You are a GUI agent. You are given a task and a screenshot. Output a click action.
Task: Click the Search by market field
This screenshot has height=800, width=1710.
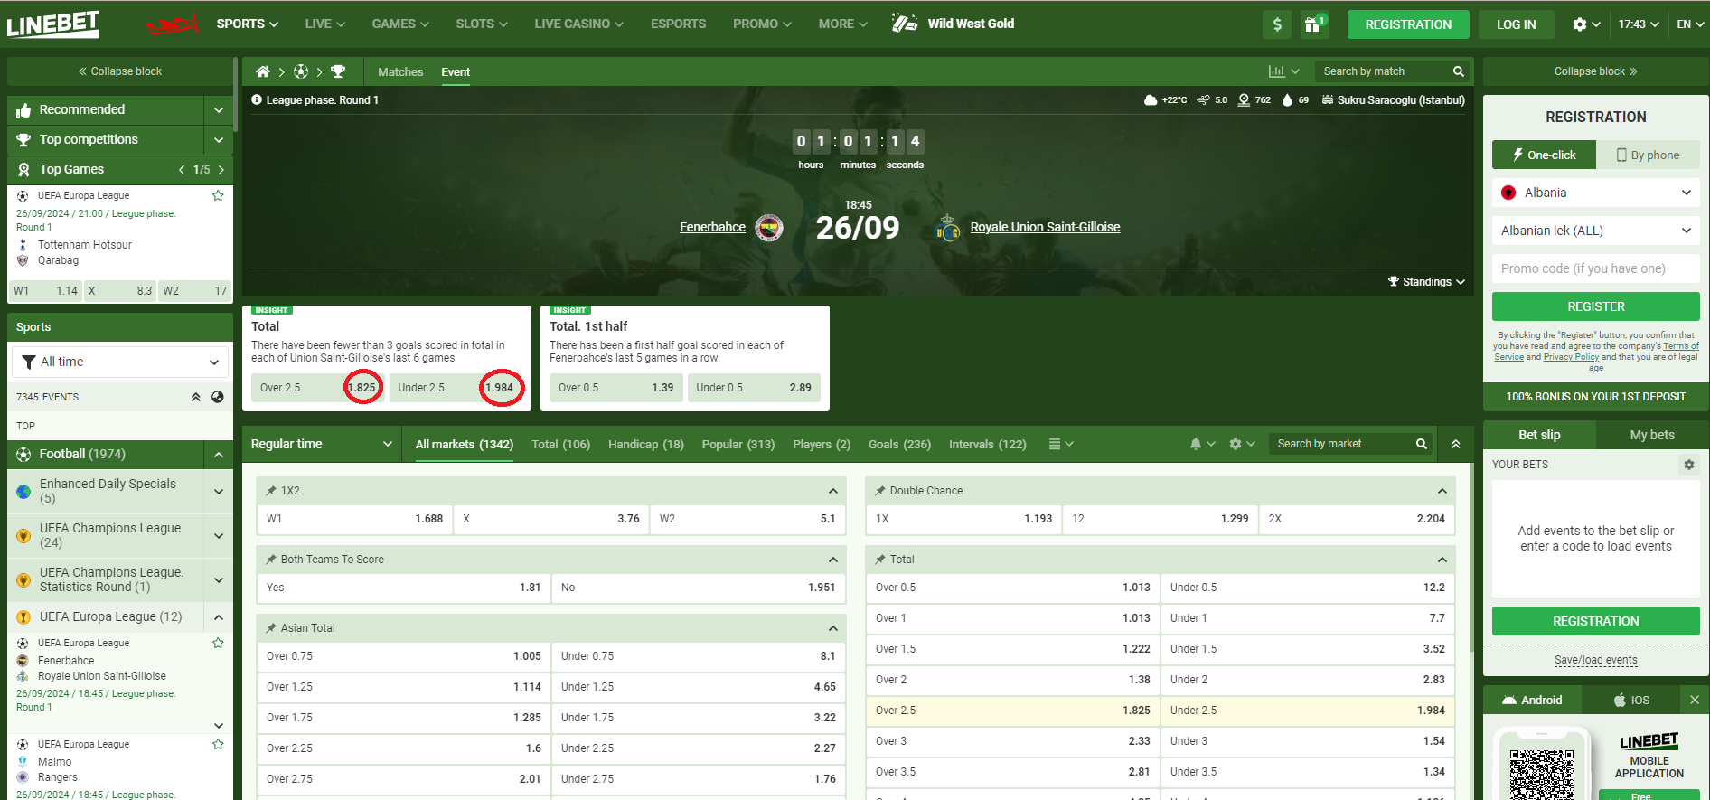[x=1341, y=444]
